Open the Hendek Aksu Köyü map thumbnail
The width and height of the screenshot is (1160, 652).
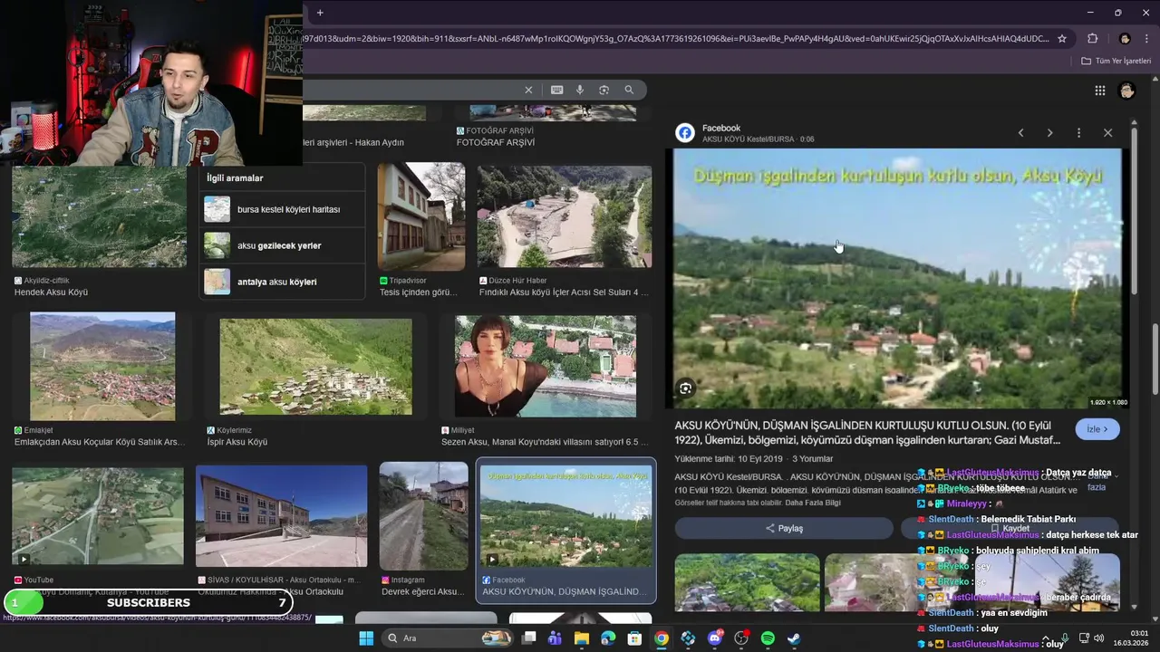(99, 216)
